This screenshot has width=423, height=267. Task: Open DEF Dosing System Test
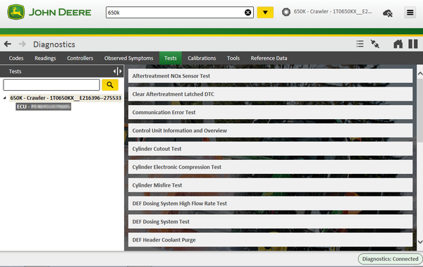[x=270, y=222]
